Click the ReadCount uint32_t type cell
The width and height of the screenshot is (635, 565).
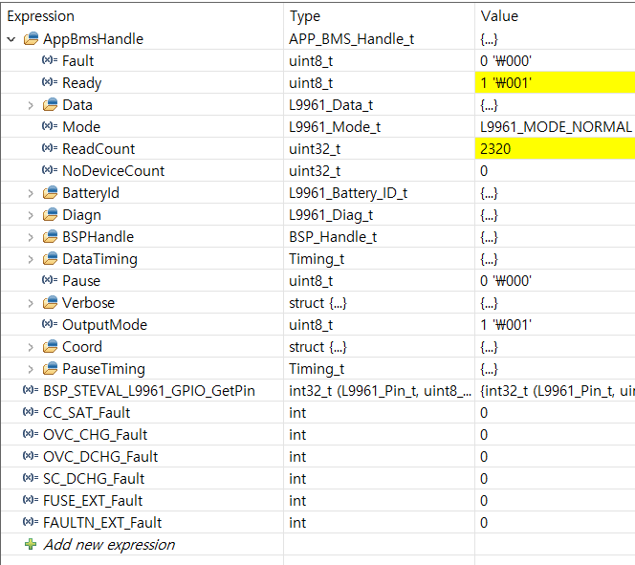point(315,149)
